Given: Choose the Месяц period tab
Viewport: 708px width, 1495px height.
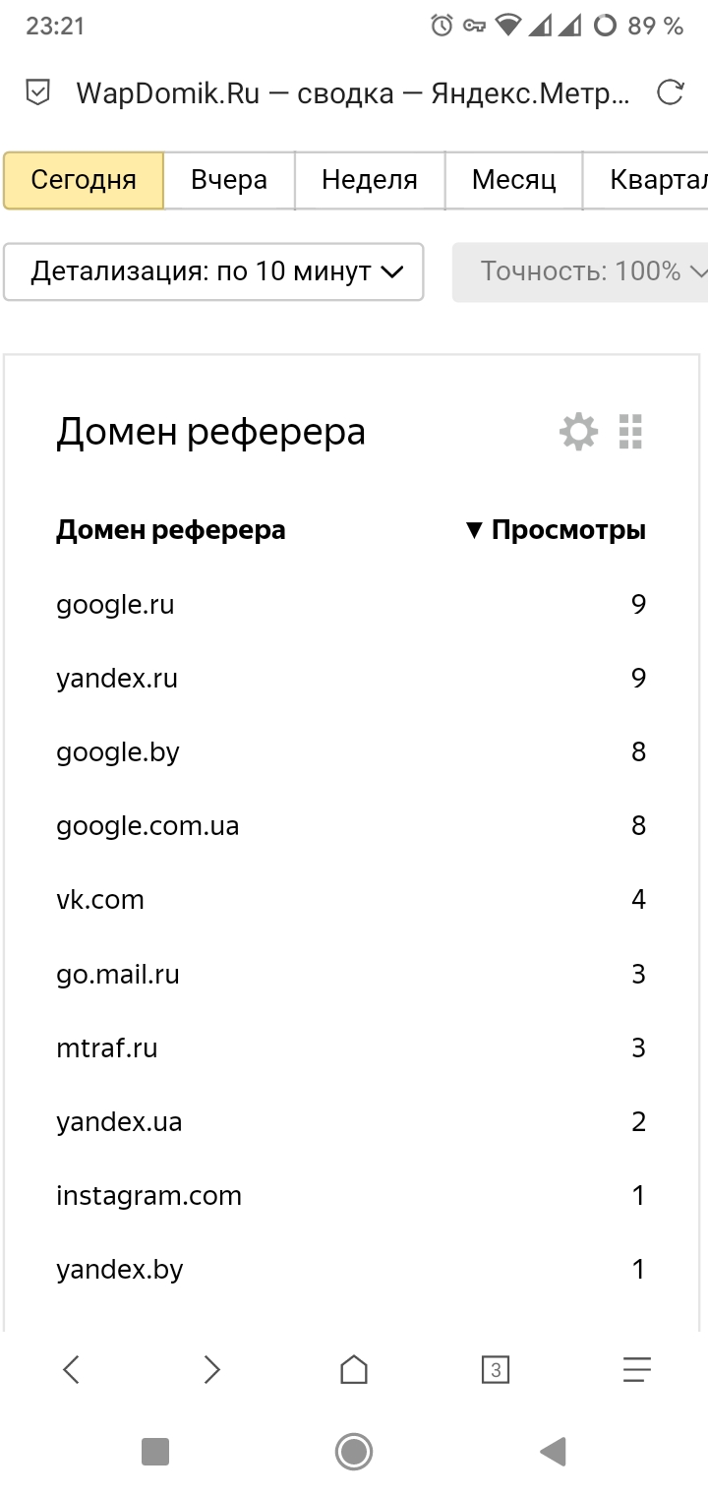Looking at the screenshot, I should (513, 180).
